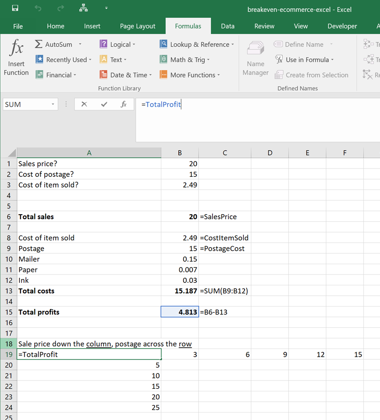Confirm the formula with the checkmark Enter icon
Viewport: 380px width, 420px height.
(104, 104)
